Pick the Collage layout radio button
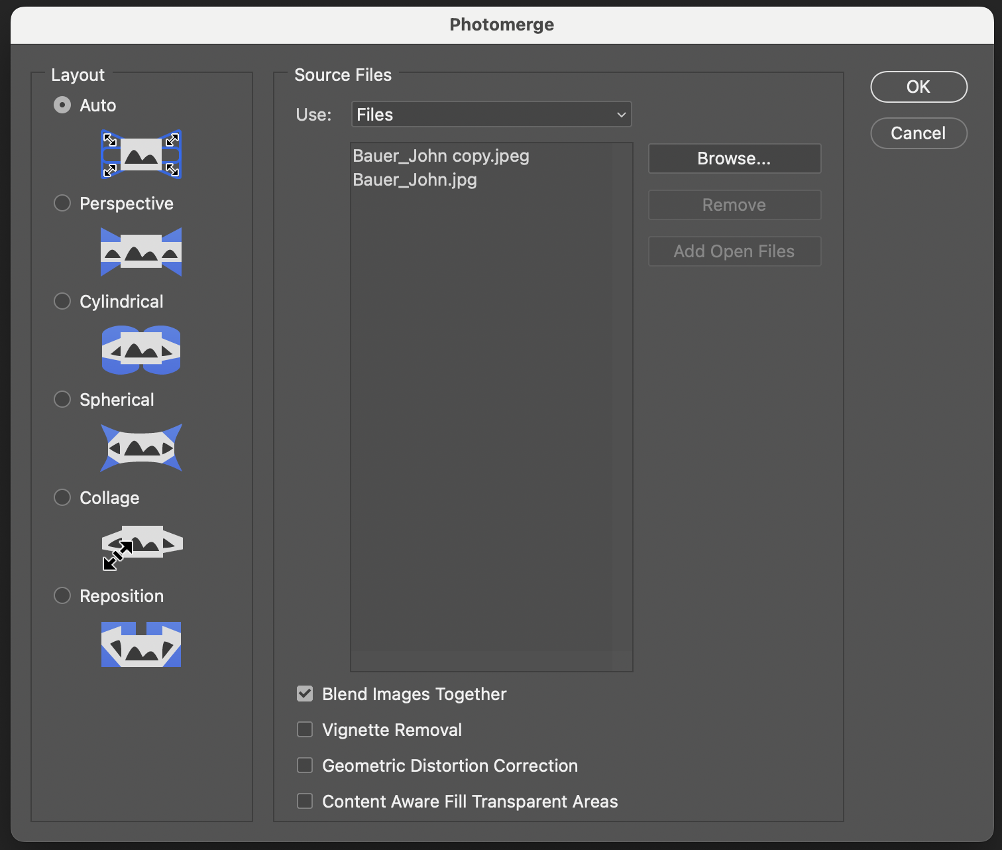The width and height of the screenshot is (1002, 850). tap(62, 498)
